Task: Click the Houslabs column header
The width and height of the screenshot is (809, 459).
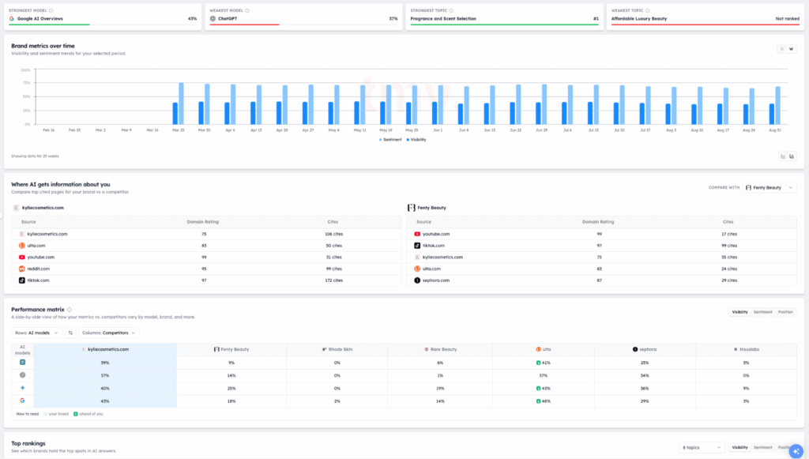Action: 746,349
